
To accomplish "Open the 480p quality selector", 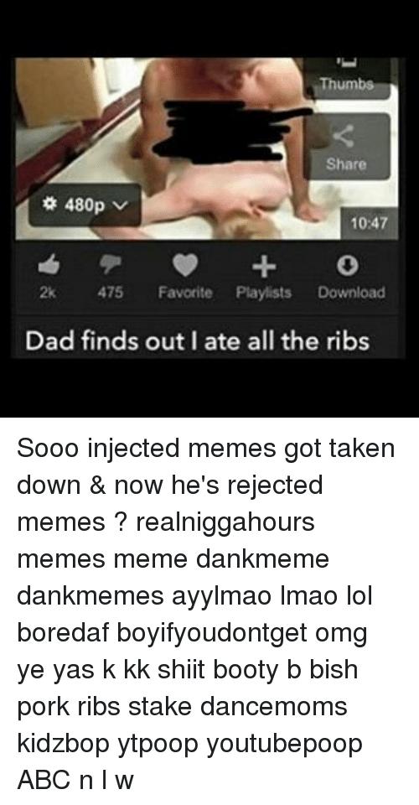I will 84,210.
